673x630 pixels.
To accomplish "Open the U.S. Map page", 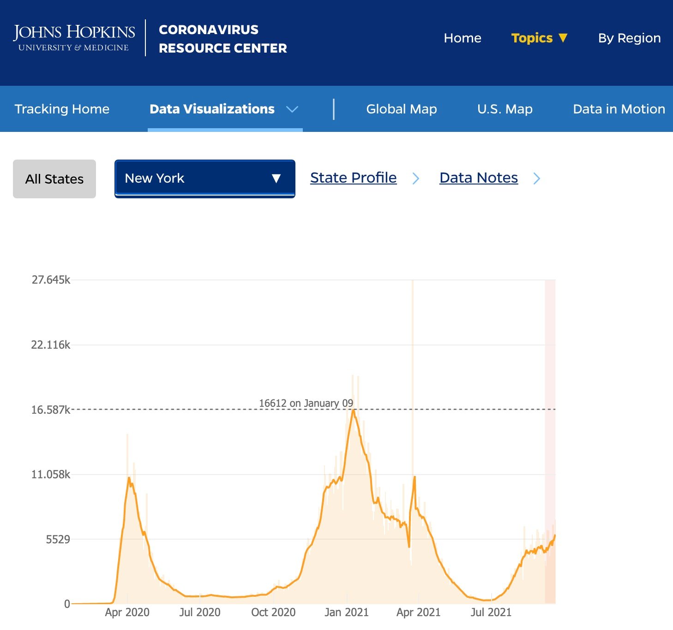I will 505,109.
